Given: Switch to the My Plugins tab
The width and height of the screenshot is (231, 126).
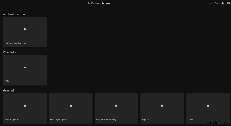Looking at the screenshot, I should click(93, 3).
